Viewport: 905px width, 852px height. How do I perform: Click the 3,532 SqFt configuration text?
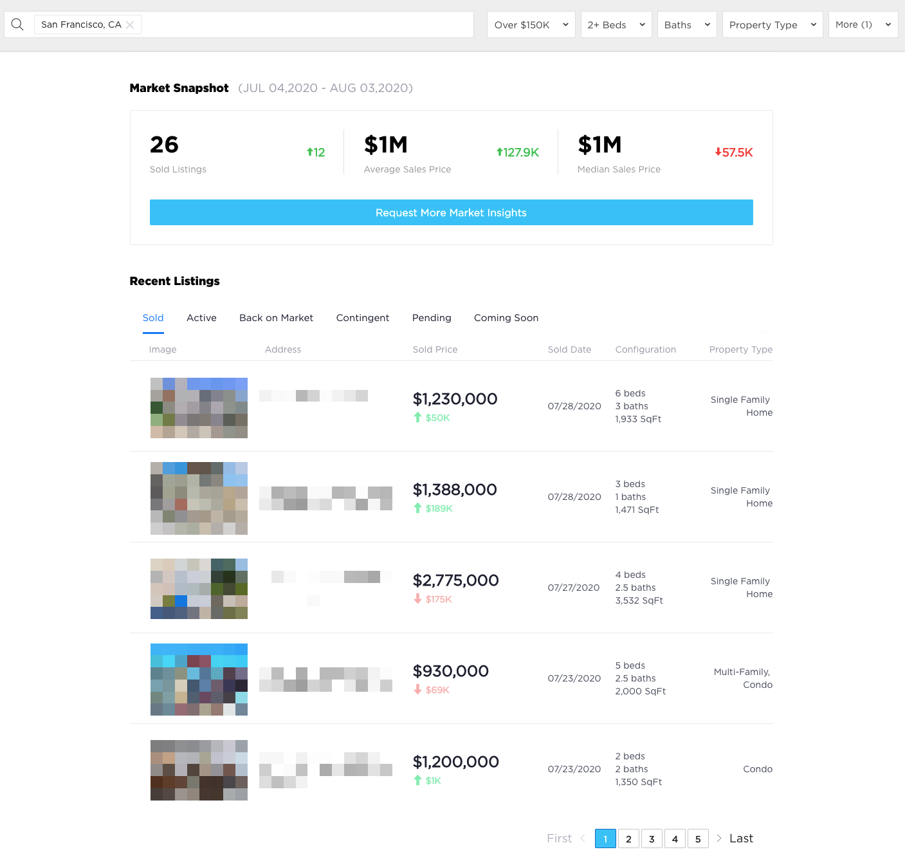click(x=639, y=600)
